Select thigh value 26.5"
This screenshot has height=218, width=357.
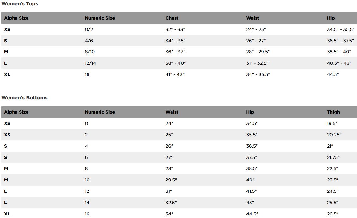332,214
